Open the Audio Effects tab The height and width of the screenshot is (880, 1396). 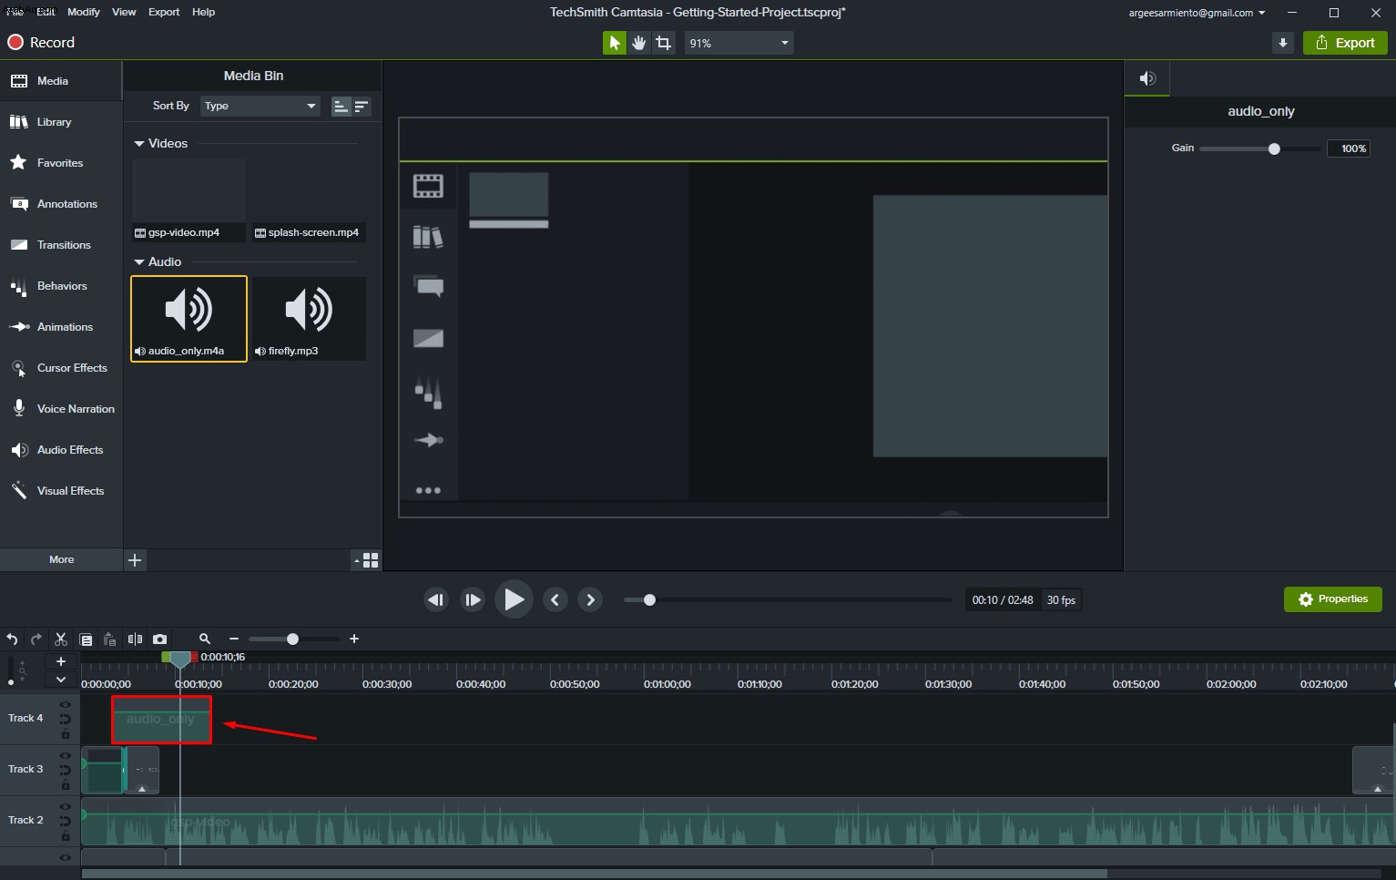click(61, 450)
